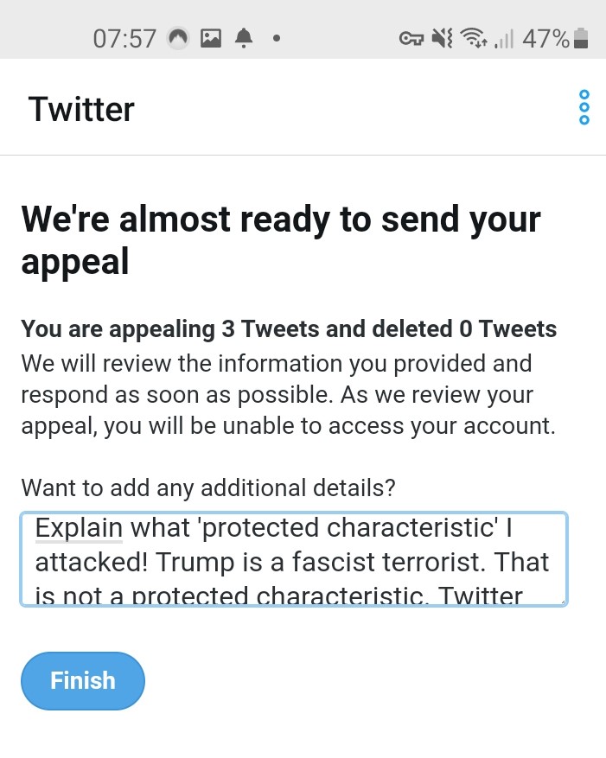The width and height of the screenshot is (606, 758).
Task: Tap the 47% battery percentage
Action: pos(545,39)
